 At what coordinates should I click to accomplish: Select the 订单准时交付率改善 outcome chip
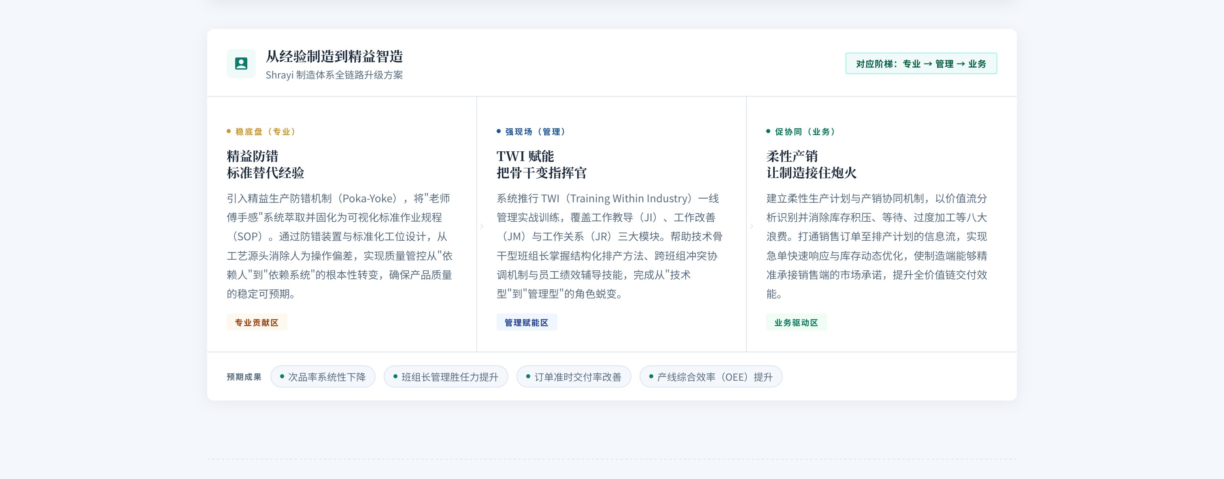573,377
